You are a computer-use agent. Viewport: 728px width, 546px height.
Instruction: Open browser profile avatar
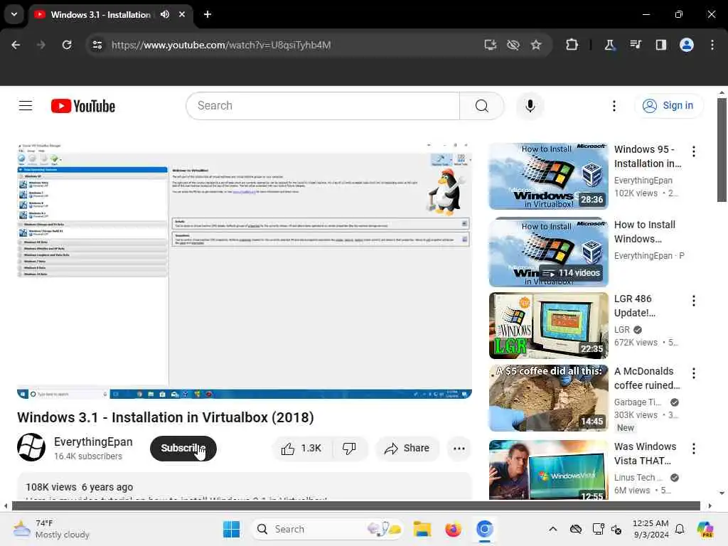click(687, 45)
